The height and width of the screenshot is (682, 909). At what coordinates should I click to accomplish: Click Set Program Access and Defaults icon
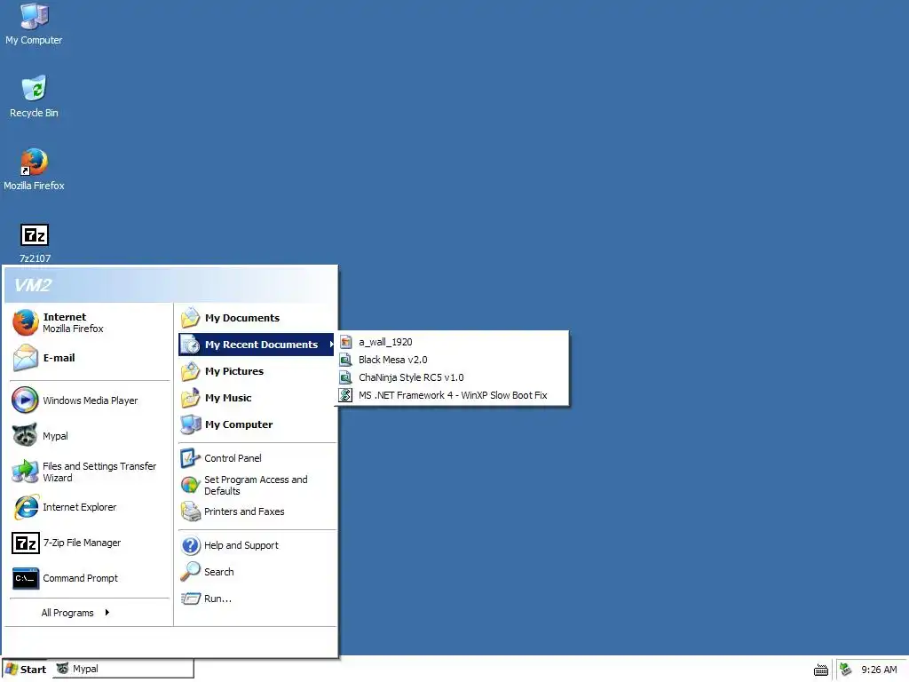[x=190, y=485]
